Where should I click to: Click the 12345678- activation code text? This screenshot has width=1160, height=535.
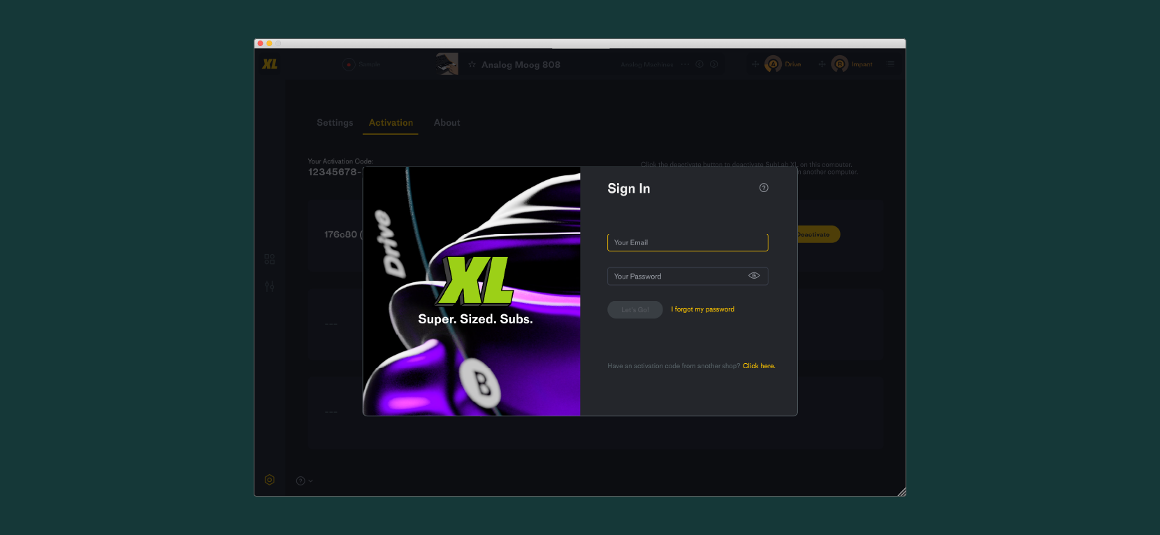[335, 173]
